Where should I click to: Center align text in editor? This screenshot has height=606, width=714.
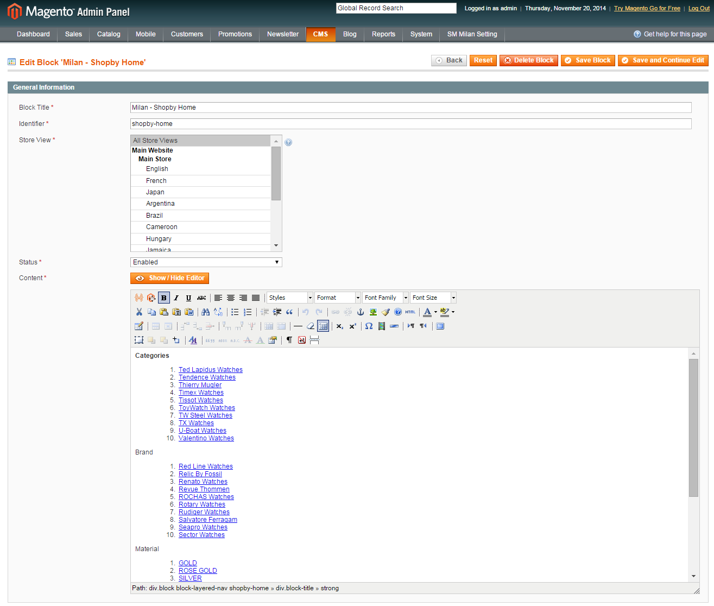tap(231, 298)
